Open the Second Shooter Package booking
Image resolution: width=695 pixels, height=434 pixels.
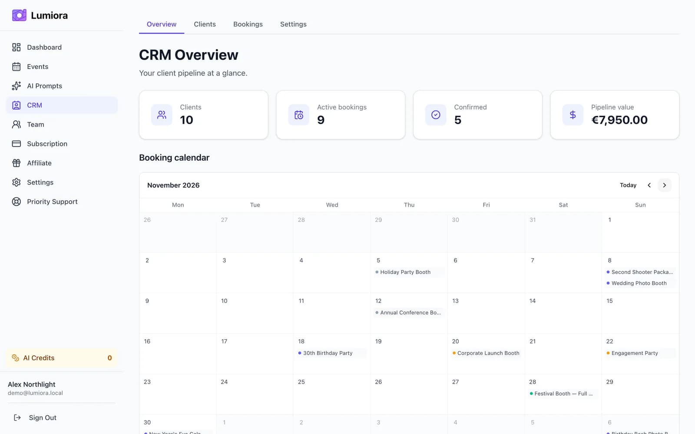tap(640, 272)
